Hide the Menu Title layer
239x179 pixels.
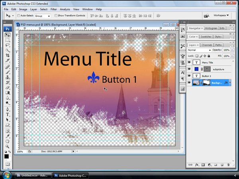[x=189, y=62]
